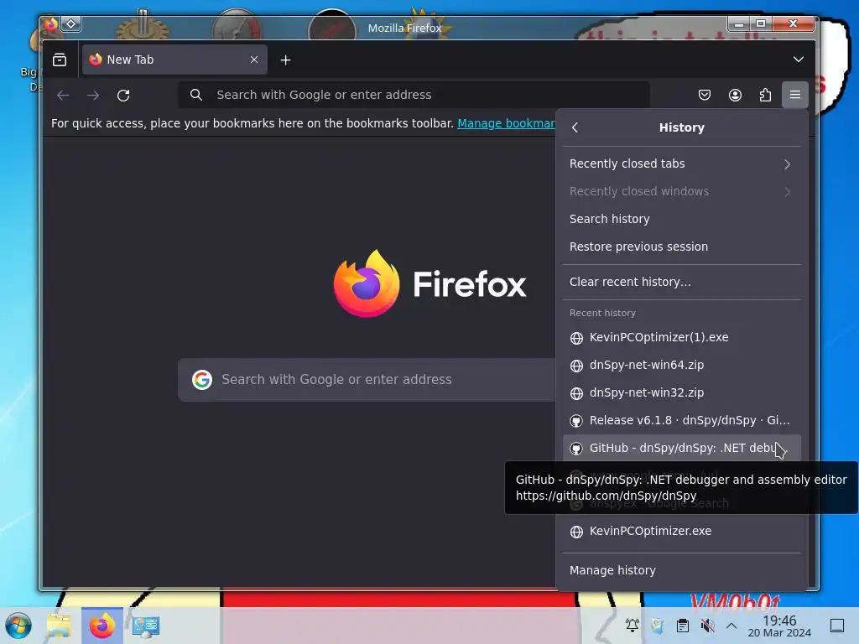859x644 pixels.
Task: Open the window menu Firefox icon
Action: [x=51, y=24]
